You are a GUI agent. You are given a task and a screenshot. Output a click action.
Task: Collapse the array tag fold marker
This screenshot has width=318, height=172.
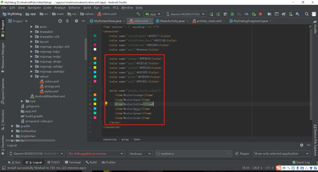101,91
